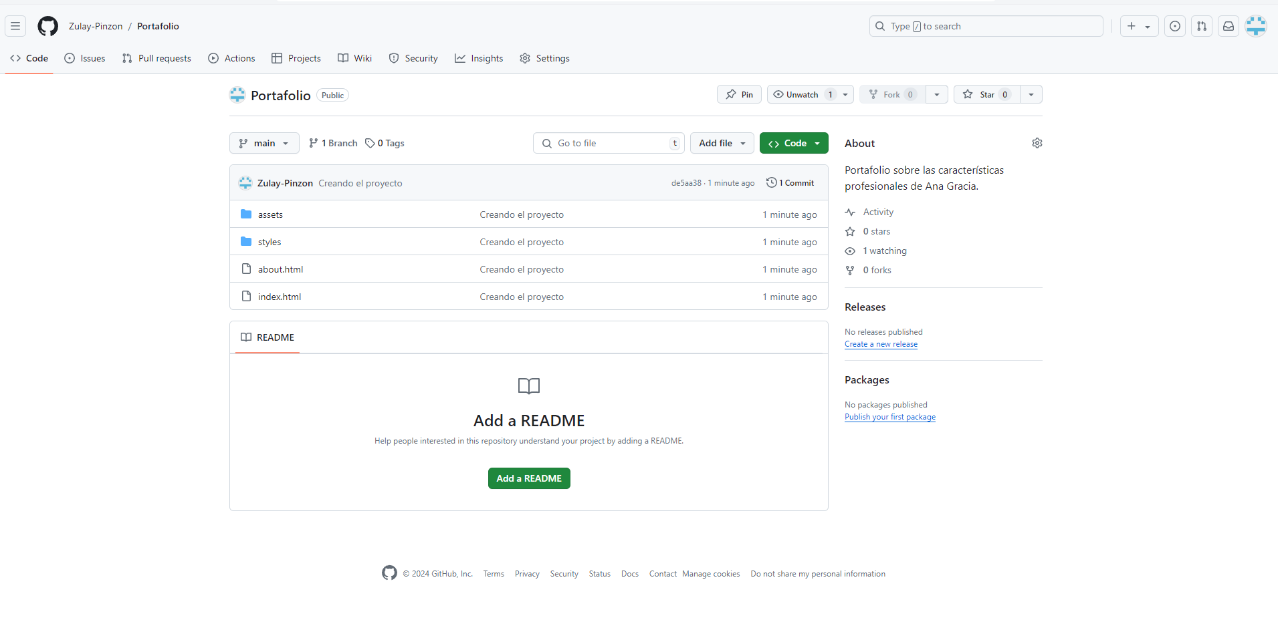Open the Insights tab
The height and width of the screenshot is (638, 1278).
[x=479, y=58]
